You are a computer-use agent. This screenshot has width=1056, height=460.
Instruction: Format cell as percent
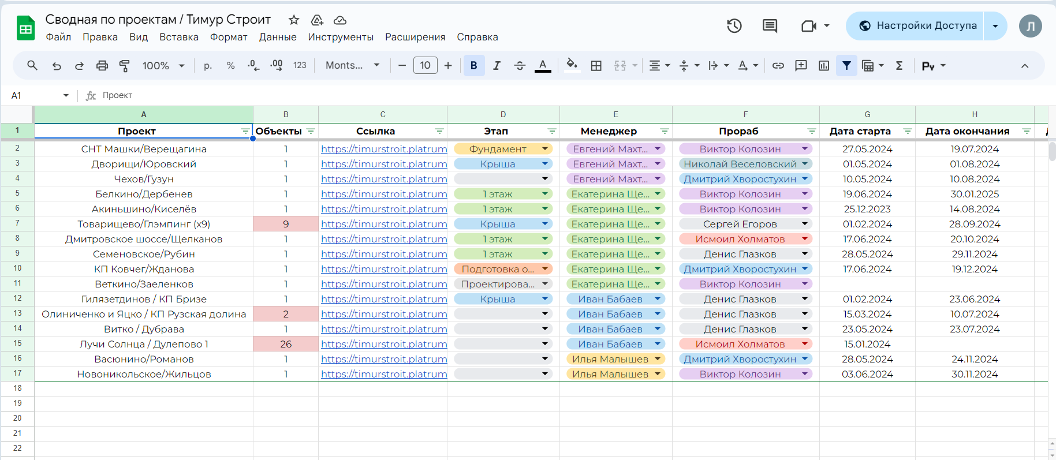point(231,66)
